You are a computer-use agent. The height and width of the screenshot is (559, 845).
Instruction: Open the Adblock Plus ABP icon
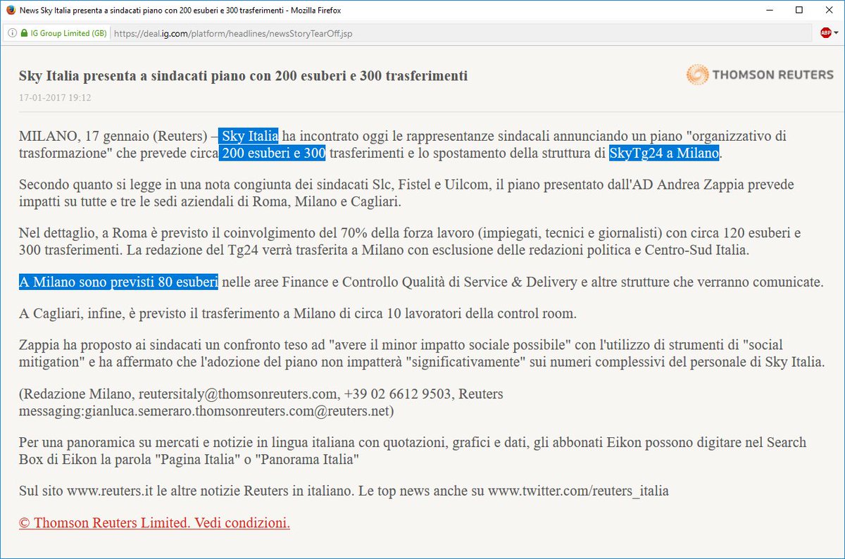coord(826,33)
